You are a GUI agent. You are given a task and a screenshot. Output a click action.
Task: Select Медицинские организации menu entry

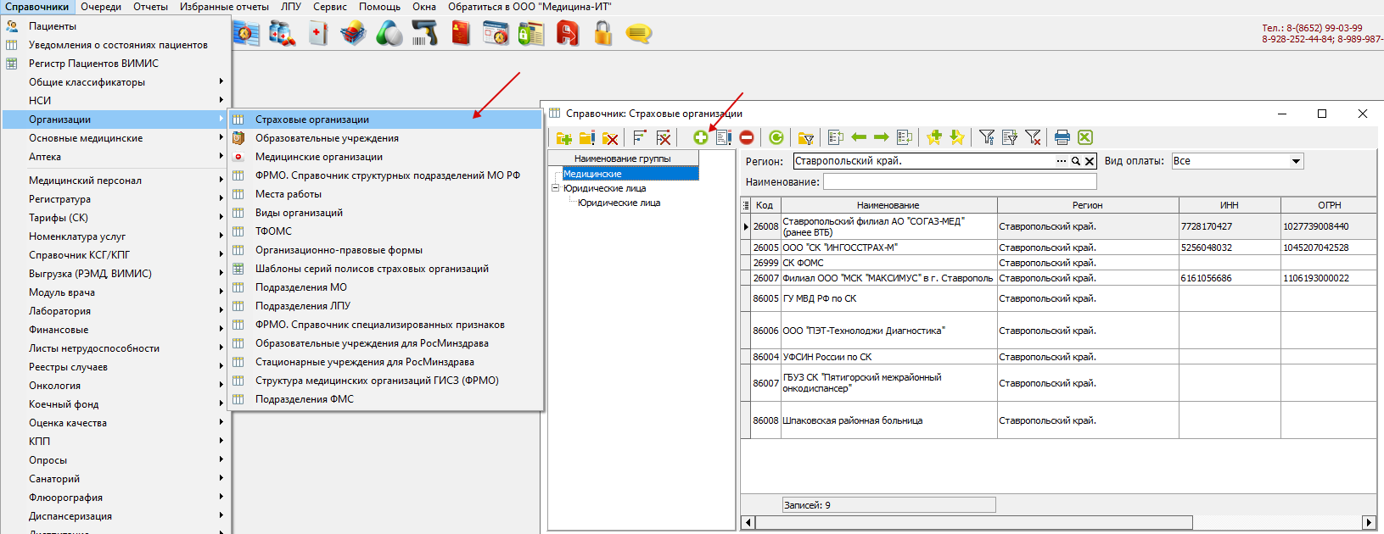[319, 157]
